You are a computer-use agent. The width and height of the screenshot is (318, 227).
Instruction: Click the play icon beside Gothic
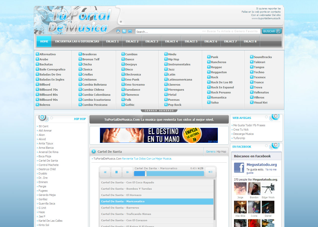pyautogui.click(x=123, y=105)
